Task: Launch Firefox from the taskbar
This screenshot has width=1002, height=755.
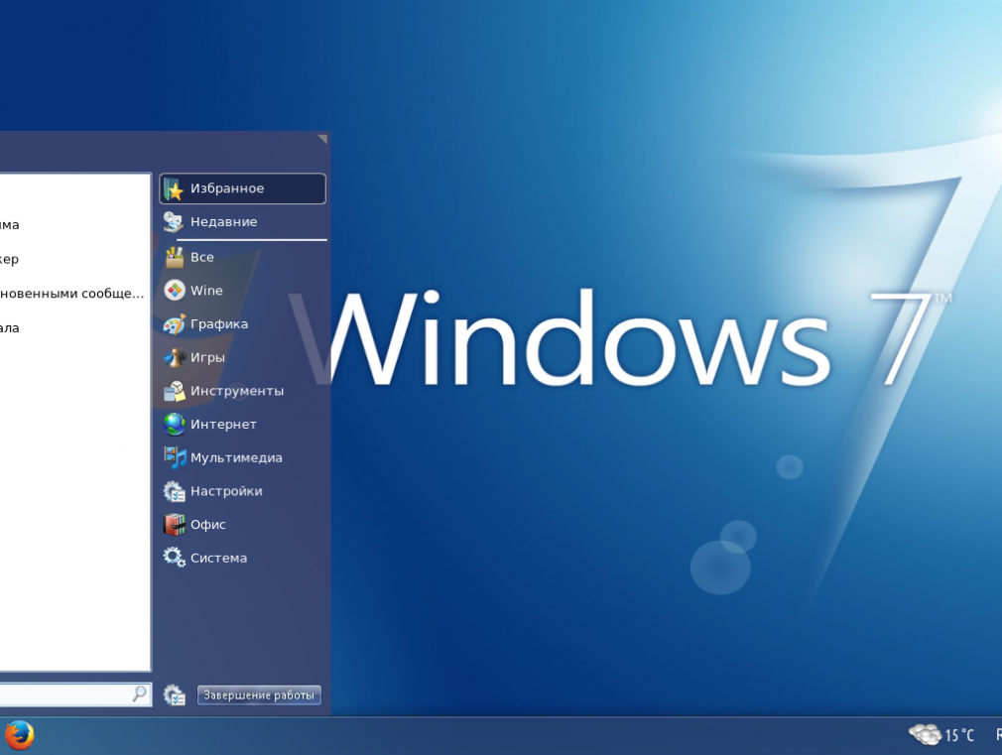Action: click(x=19, y=735)
